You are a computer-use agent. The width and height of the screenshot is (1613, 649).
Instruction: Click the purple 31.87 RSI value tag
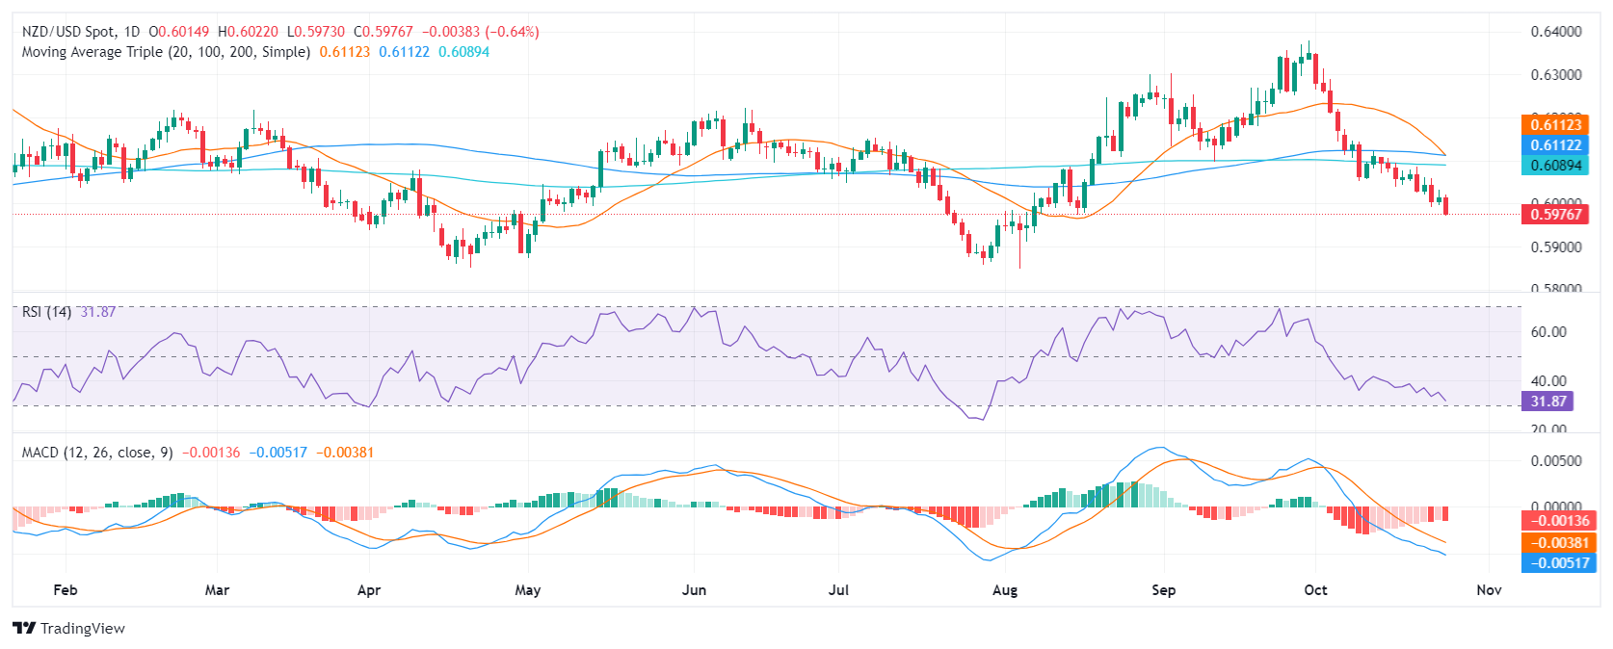pos(1547,401)
